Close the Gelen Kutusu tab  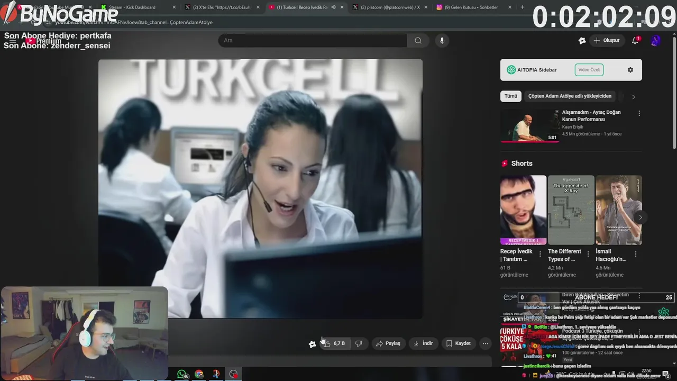510,7
